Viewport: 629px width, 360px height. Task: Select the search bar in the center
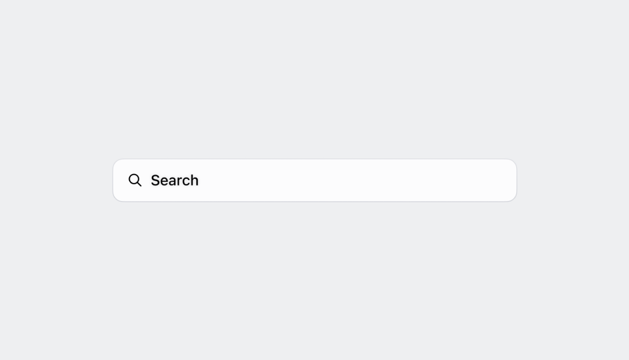click(x=314, y=180)
